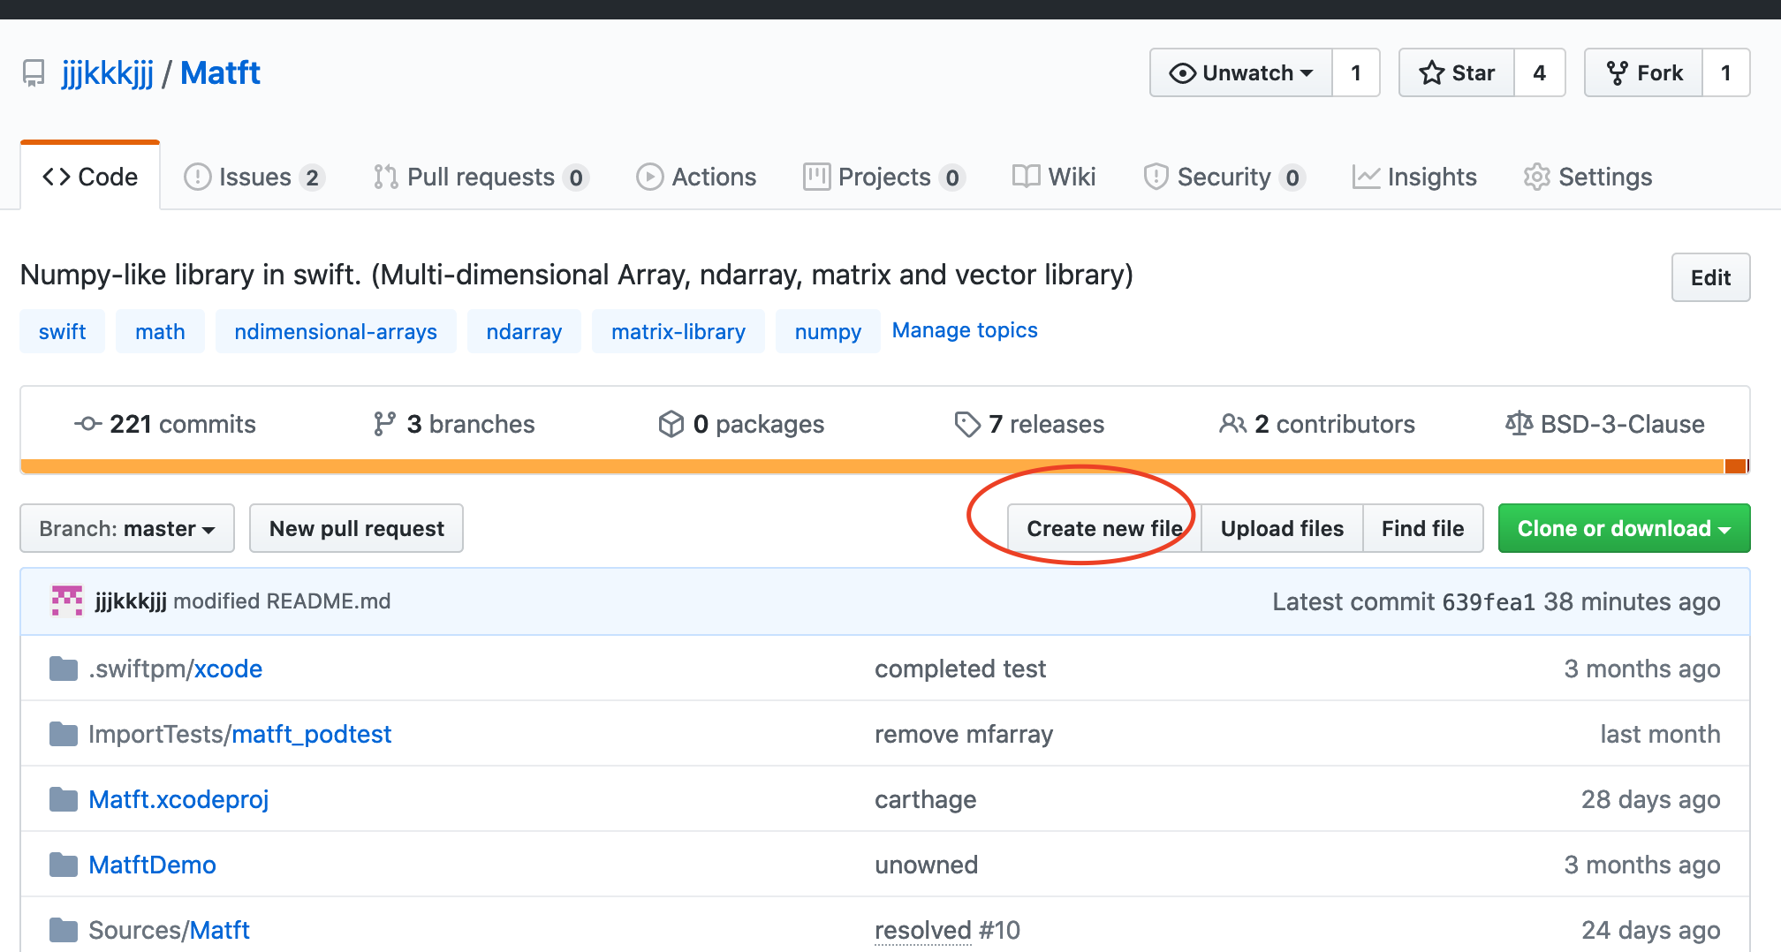Star the Matft repository
This screenshot has width=1781, height=952.
click(x=1457, y=72)
